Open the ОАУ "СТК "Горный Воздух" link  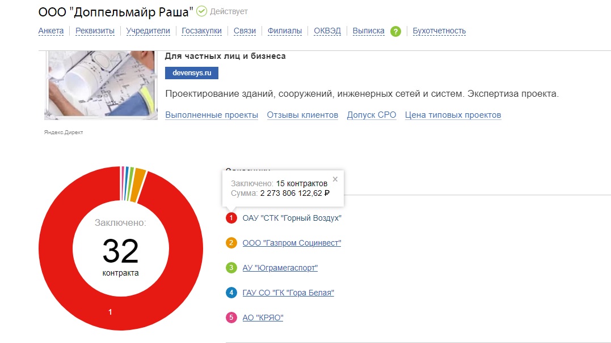(292, 218)
